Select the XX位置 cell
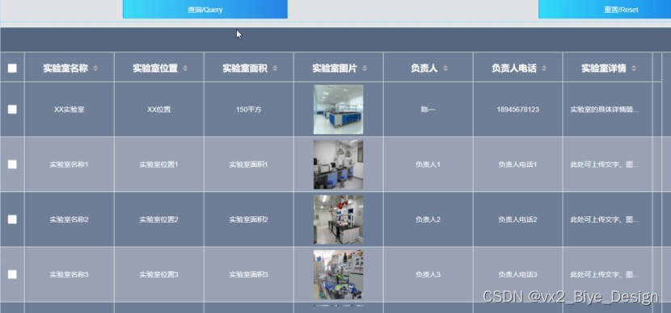Viewport: 671px width, 313px height. click(x=159, y=110)
